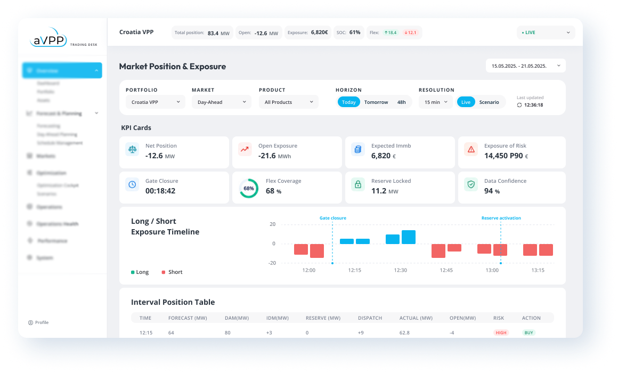Open the Operations sidebar section
This screenshot has width=618, height=373.
point(49,207)
